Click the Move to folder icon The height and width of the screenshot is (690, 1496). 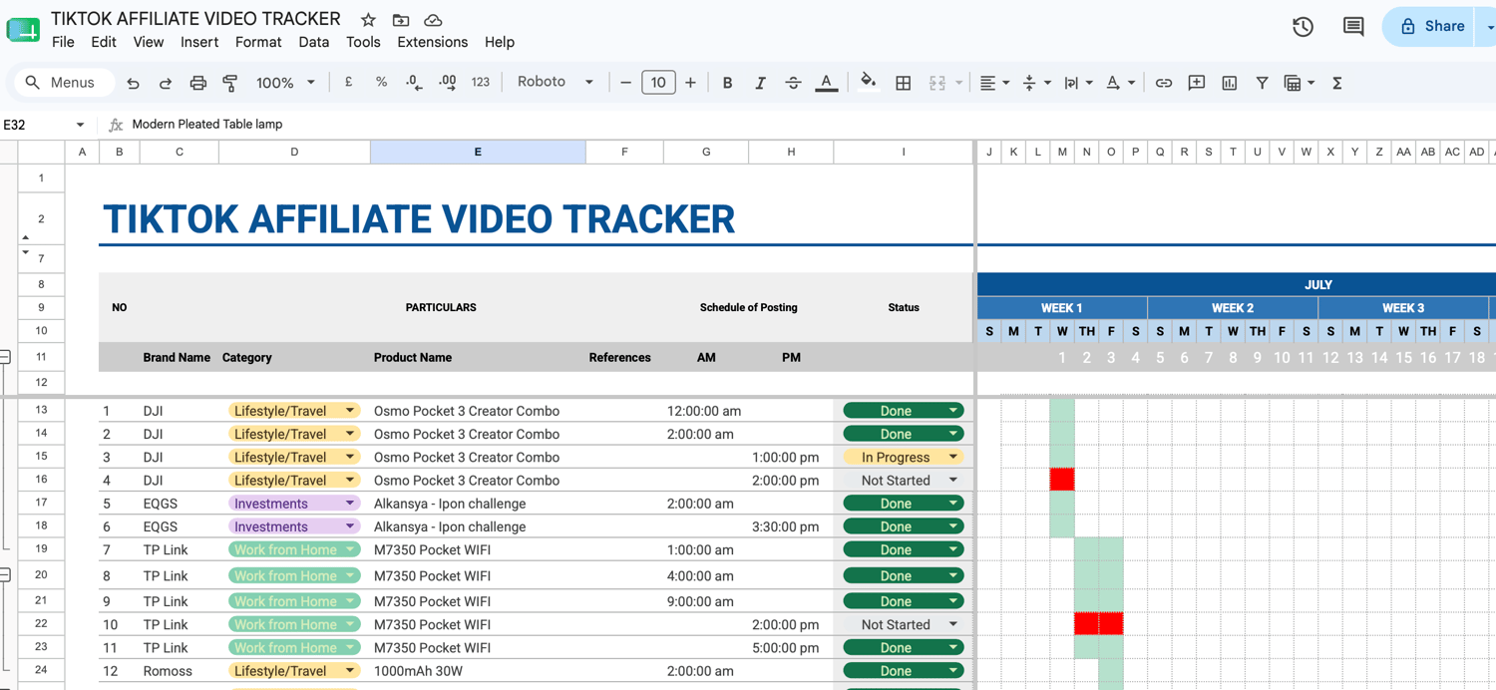point(401,20)
